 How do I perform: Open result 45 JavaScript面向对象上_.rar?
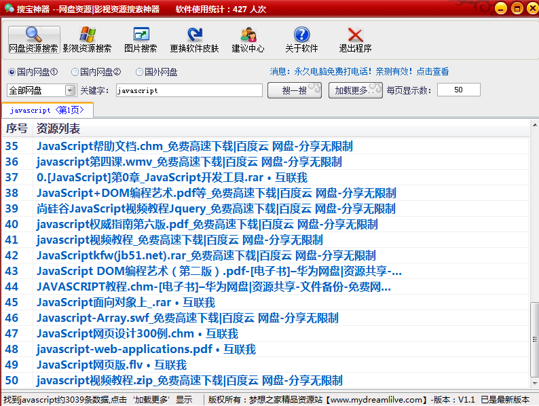(x=126, y=302)
